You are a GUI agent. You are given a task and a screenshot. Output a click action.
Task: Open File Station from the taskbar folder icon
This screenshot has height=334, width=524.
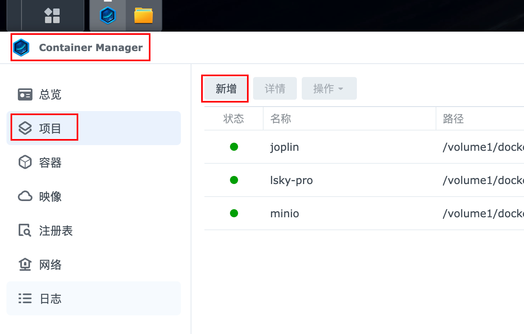144,15
